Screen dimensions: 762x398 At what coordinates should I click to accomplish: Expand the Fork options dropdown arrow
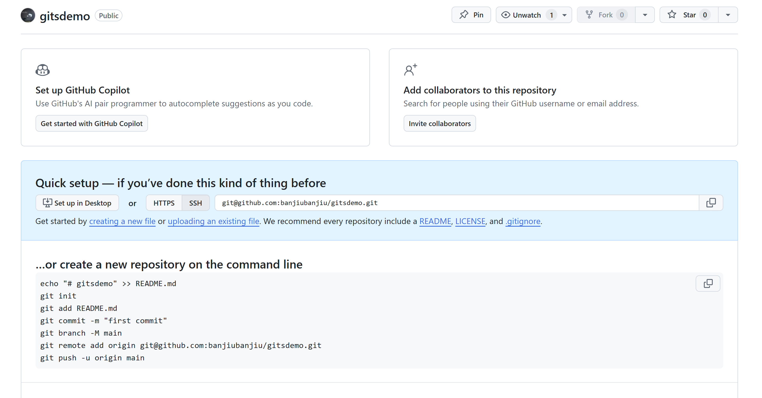pos(645,15)
